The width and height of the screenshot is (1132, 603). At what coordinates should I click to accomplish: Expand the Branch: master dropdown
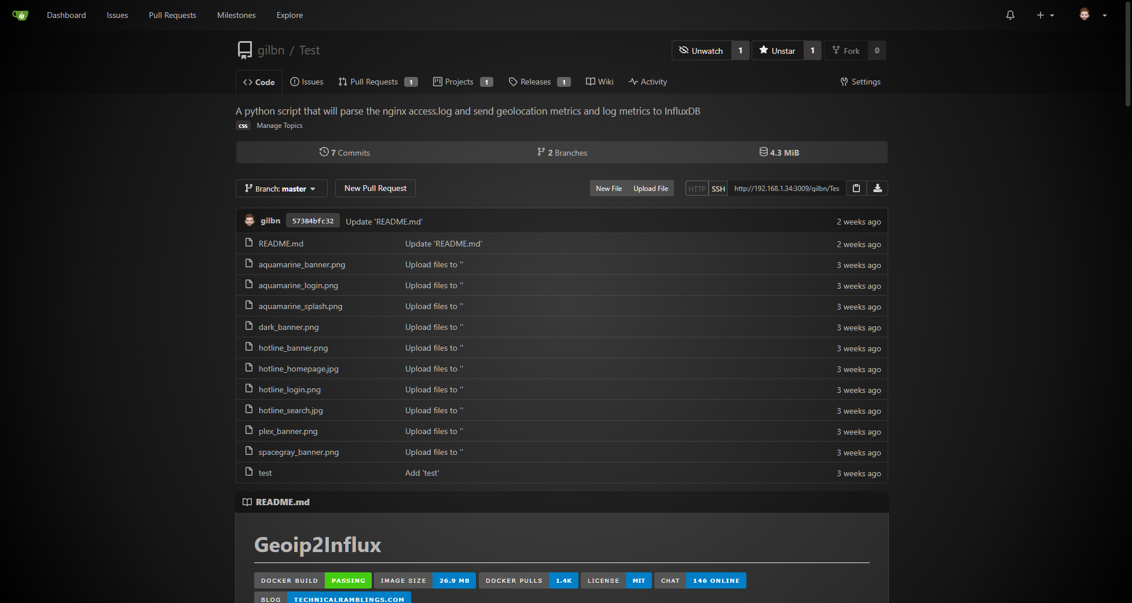click(x=281, y=189)
